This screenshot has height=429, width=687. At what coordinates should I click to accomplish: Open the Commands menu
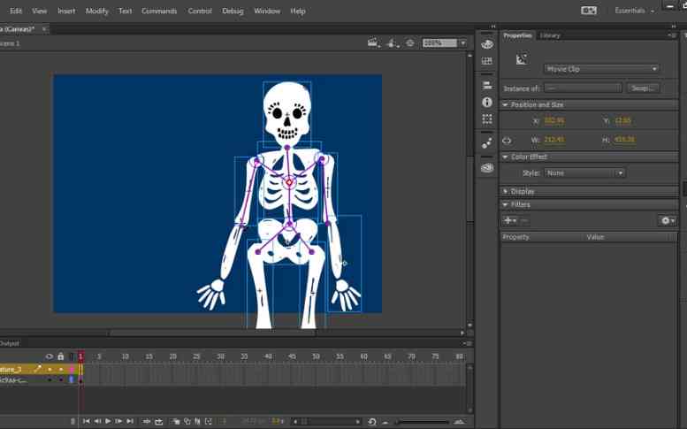(x=159, y=11)
